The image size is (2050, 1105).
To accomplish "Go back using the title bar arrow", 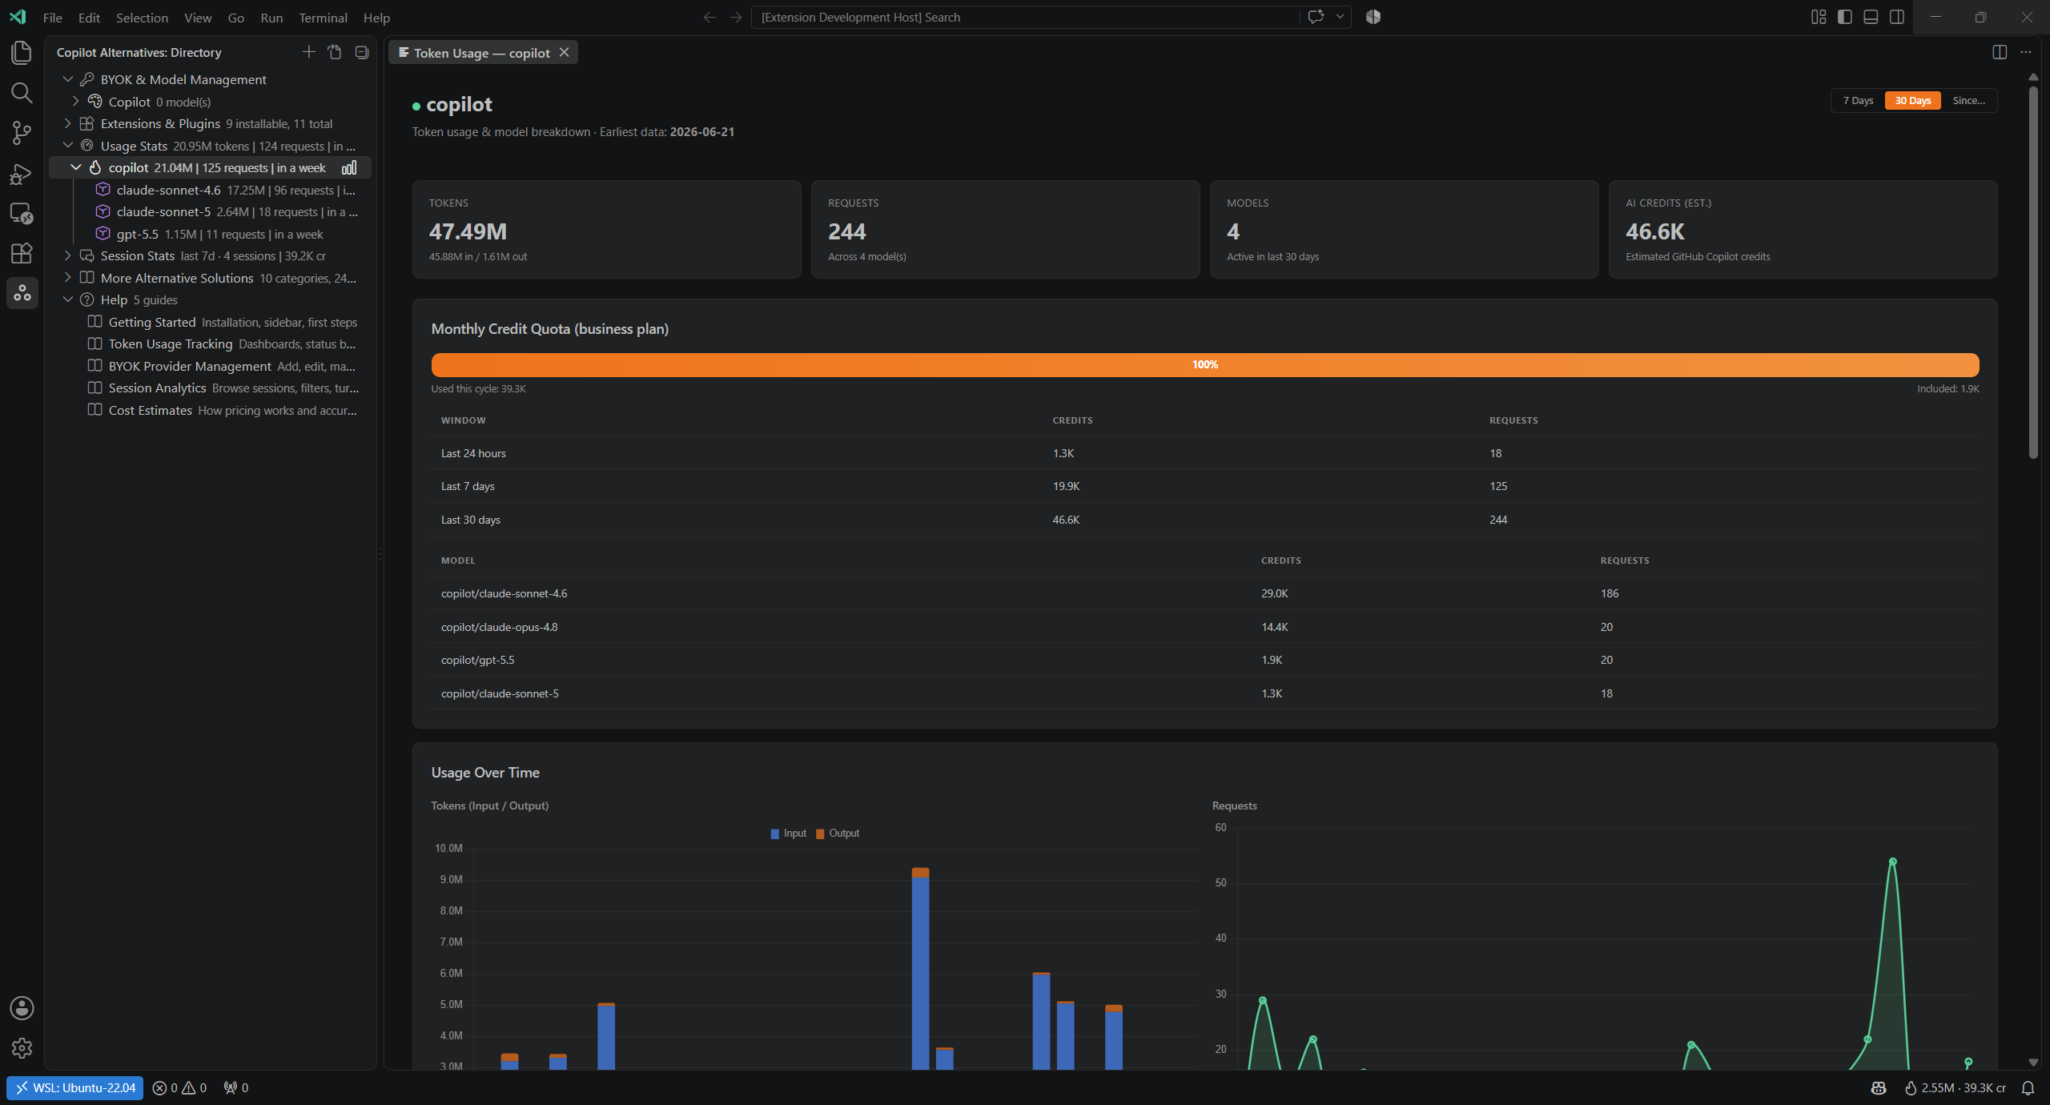I will pos(709,17).
